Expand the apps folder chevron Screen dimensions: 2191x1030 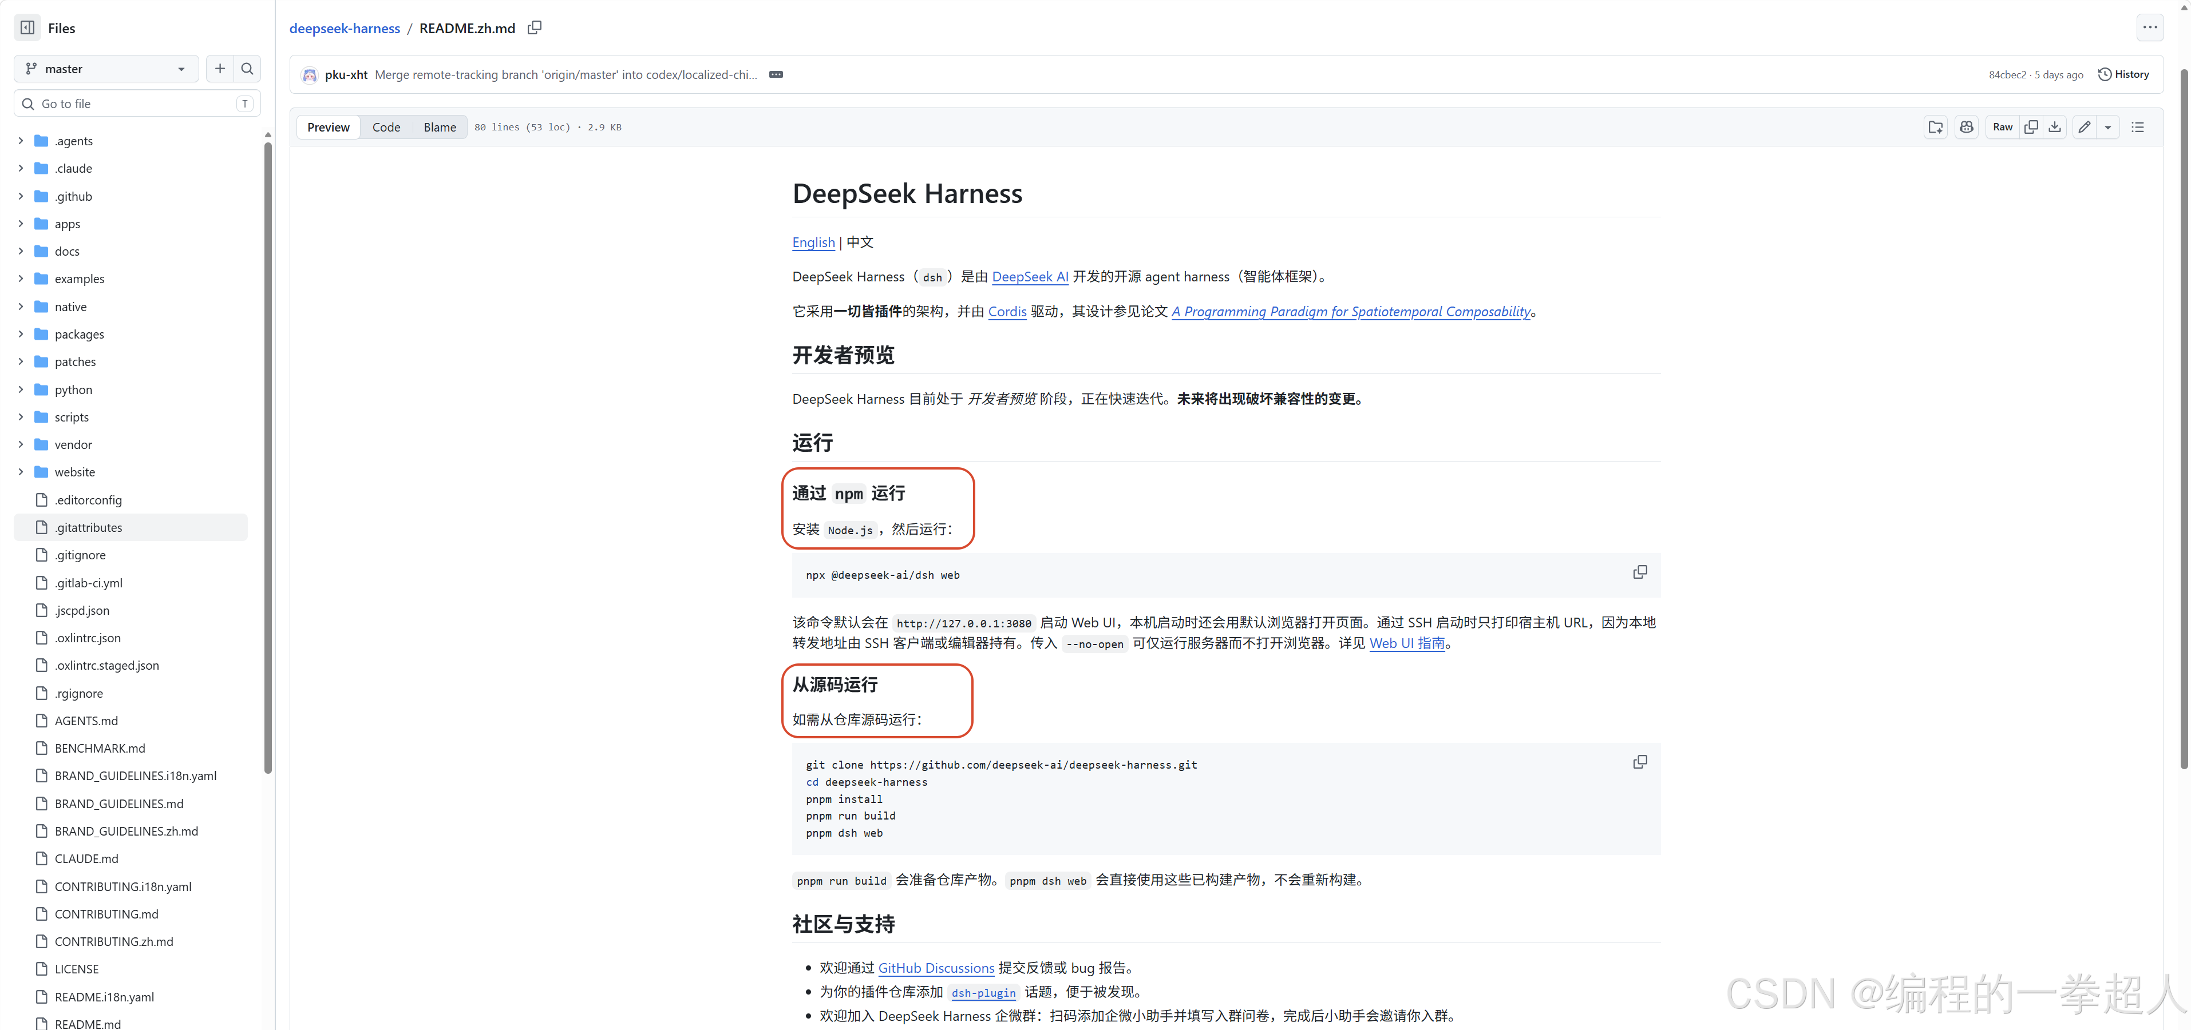[x=21, y=224]
